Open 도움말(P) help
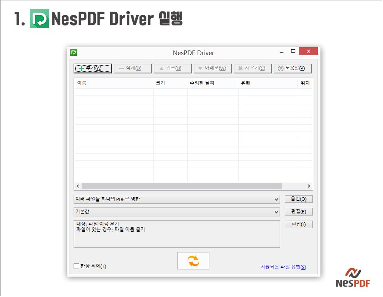The height and width of the screenshot is (297, 383). tap(293, 68)
